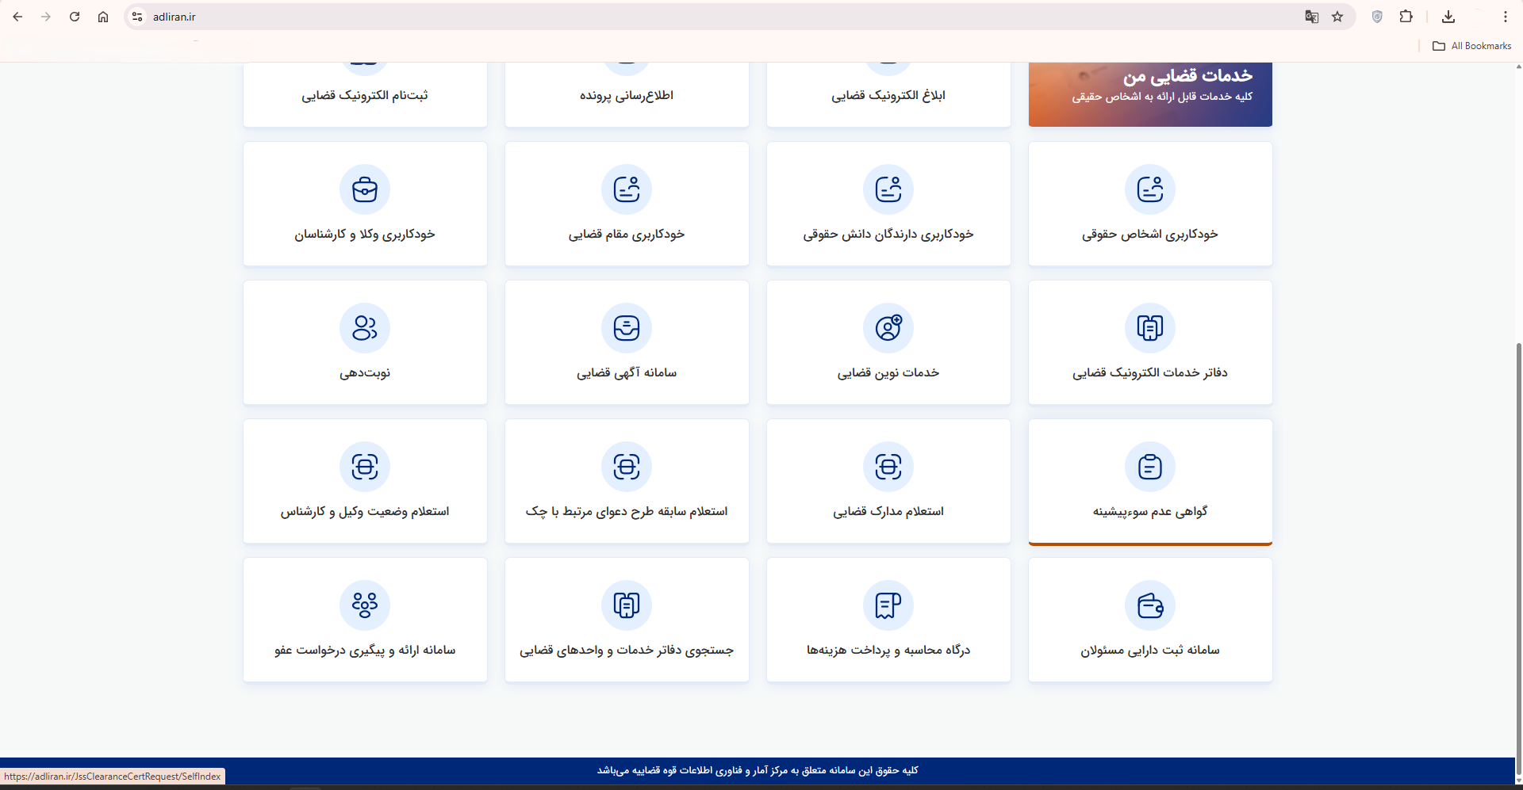Click the دفاتر خدمات الکترونیک قضایی icon

tap(1149, 328)
